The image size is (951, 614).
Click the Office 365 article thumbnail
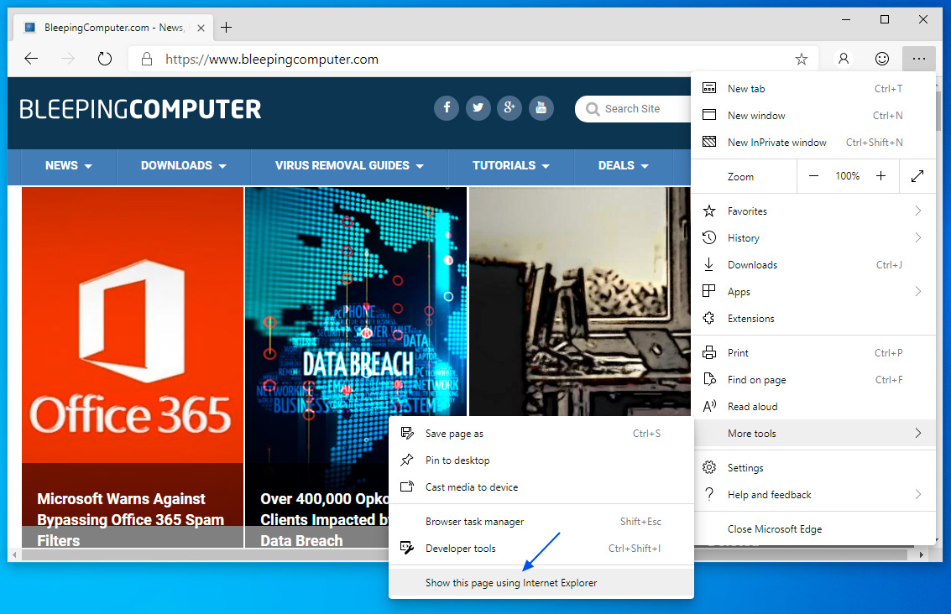[x=133, y=325]
